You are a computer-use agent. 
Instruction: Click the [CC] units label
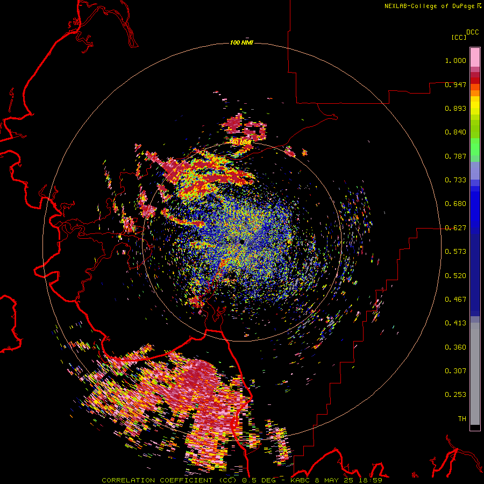tap(459, 37)
